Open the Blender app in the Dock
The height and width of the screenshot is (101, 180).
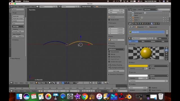coord(129,97)
